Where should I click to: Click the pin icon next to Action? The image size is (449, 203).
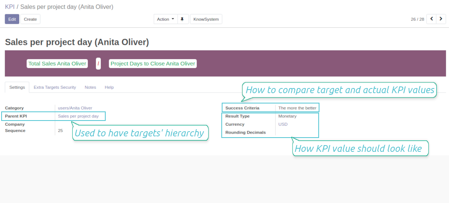click(182, 19)
